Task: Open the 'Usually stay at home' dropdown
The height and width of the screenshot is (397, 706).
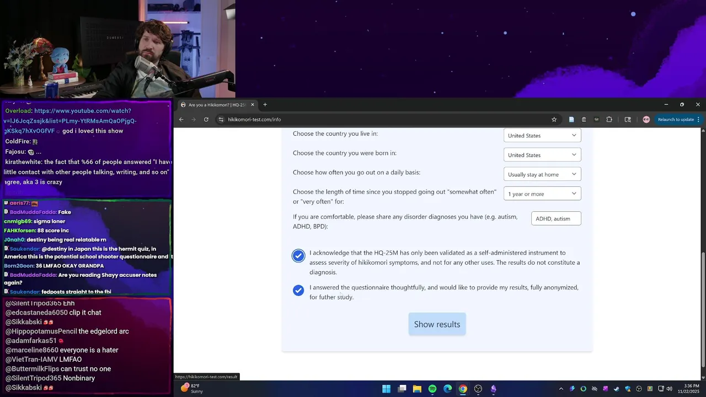Action: [542, 174]
